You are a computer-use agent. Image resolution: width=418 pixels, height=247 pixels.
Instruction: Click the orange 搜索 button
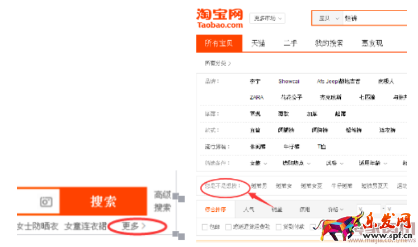coord(103,201)
